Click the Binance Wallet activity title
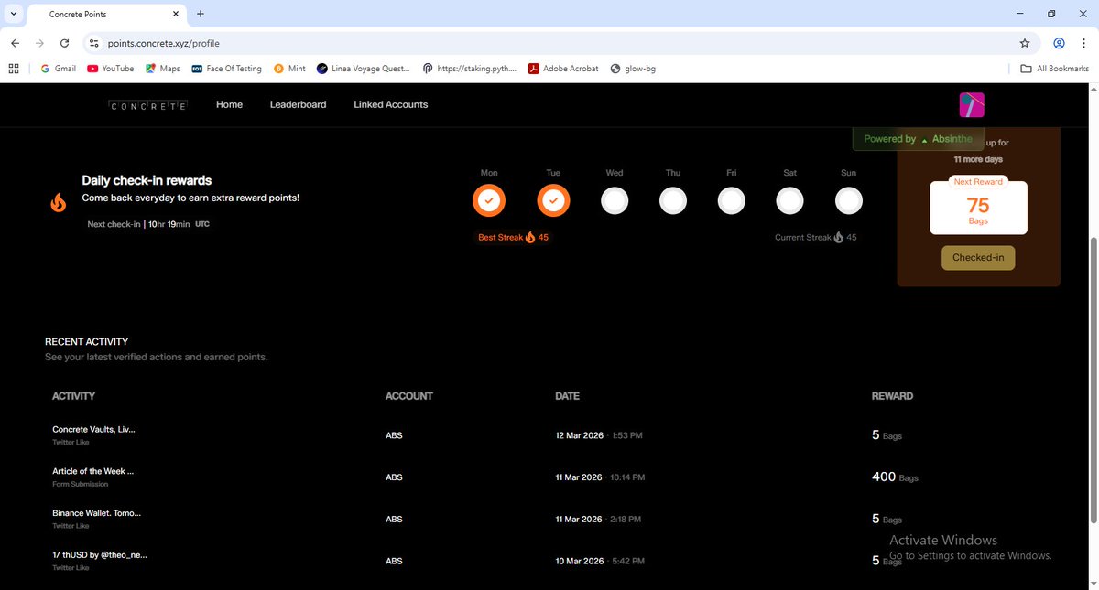 point(96,513)
